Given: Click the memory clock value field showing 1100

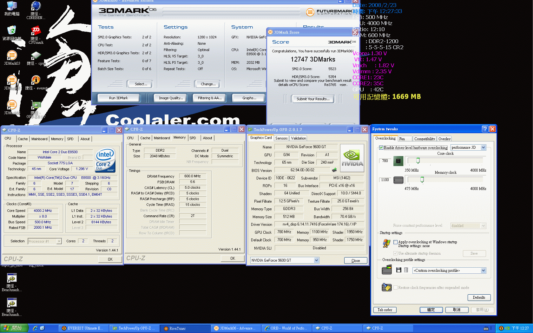Looking at the screenshot, I should point(385,180).
